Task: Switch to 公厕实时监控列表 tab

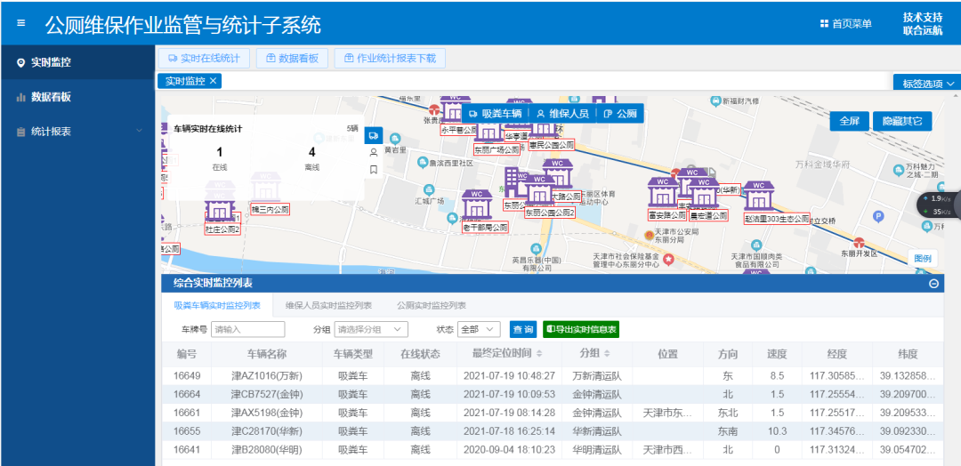Action: [x=432, y=305]
